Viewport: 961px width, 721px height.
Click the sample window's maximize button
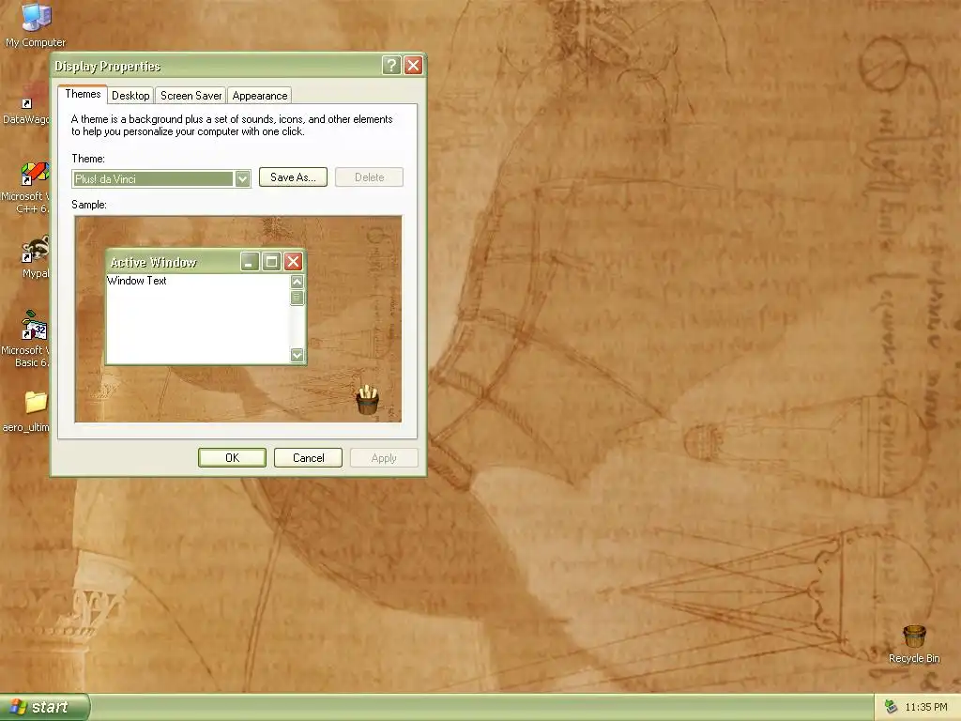tap(271, 262)
